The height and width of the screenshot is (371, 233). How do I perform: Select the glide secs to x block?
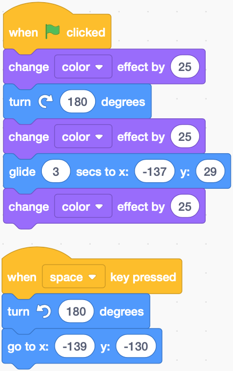117,172
